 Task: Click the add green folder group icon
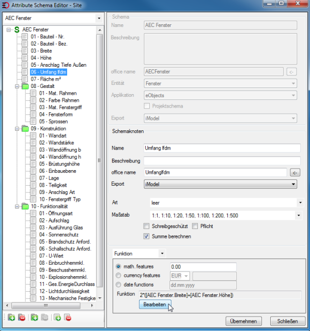[35, 317]
